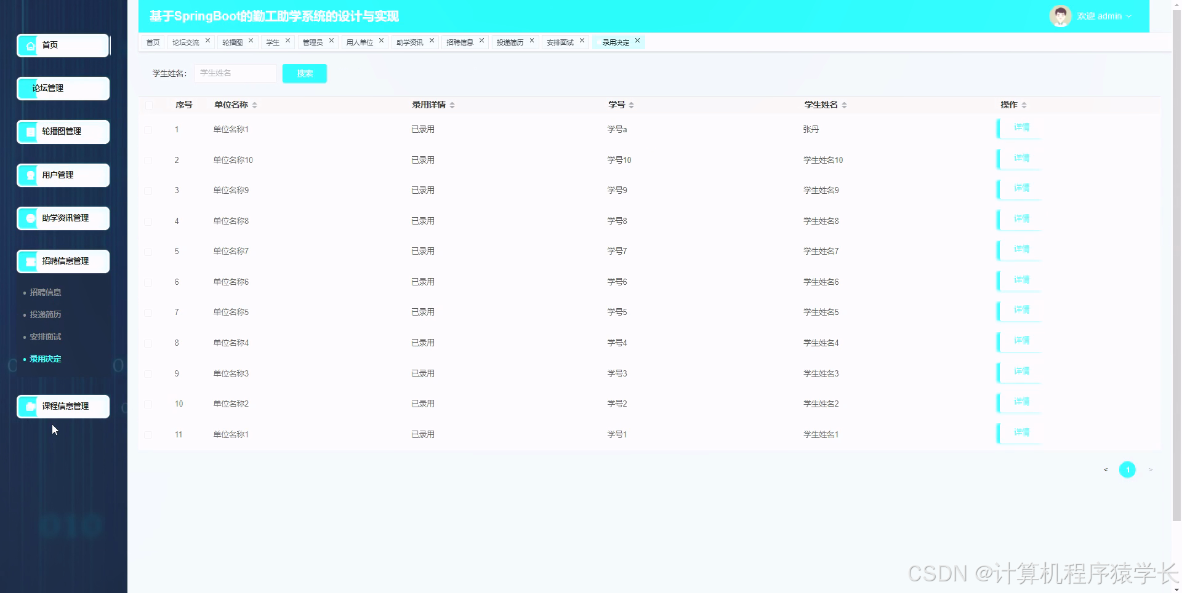Check the row for 单位名称6

(x=148, y=282)
